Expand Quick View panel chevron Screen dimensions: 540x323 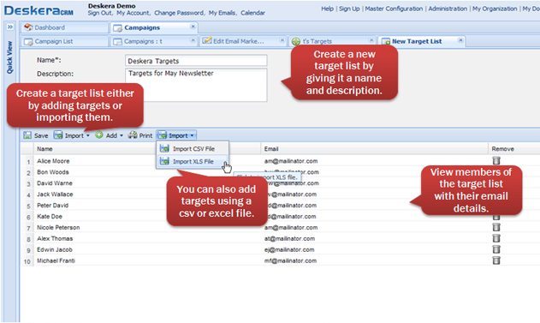[x=10, y=27]
